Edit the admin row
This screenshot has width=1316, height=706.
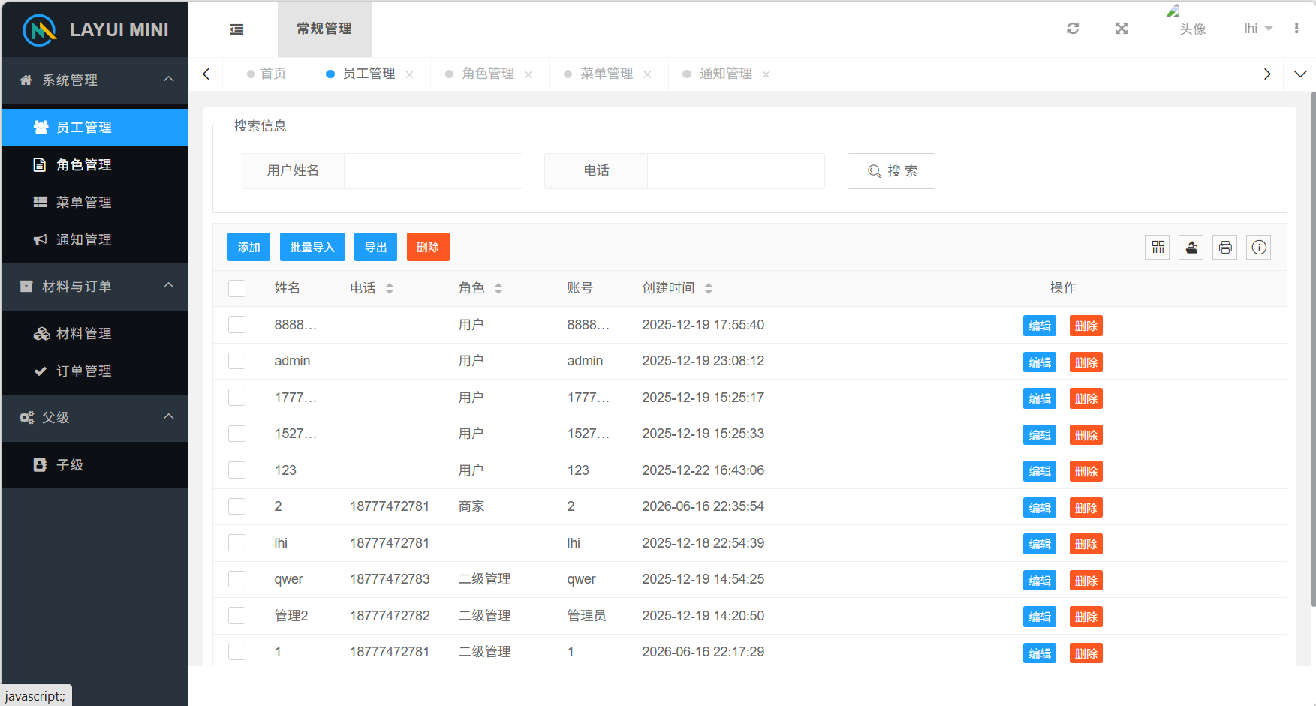1040,362
